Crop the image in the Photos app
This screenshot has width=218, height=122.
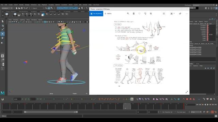pos(151,14)
